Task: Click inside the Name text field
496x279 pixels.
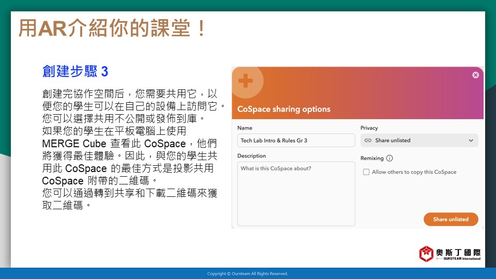Action: coord(296,141)
